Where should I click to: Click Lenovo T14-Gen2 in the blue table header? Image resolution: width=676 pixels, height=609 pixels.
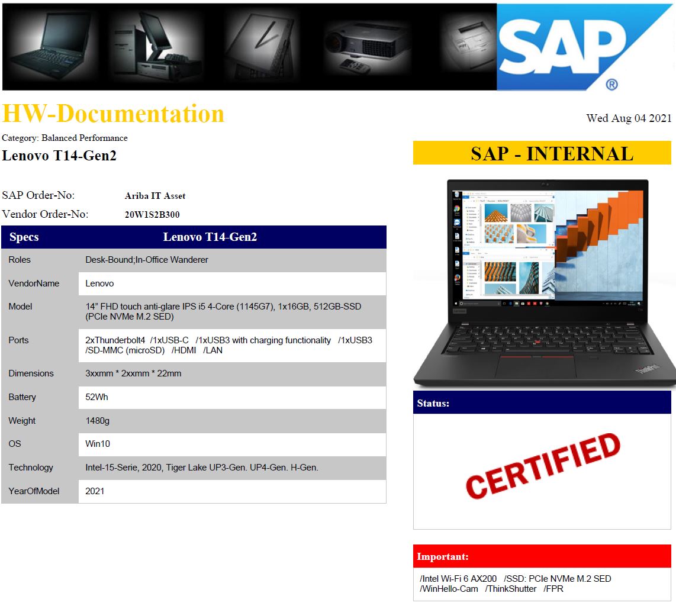click(210, 237)
